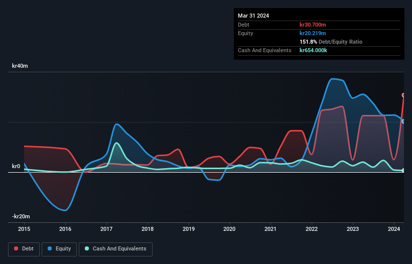This screenshot has height=264, width=412.
Task: Click the Mar 31 2024 tooltip date
Action: pyautogui.click(x=253, y=16)
